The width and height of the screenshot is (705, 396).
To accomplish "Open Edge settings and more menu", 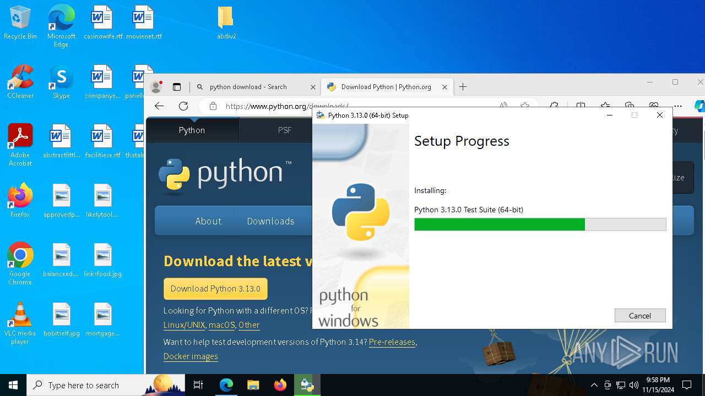I will point(678,106).
